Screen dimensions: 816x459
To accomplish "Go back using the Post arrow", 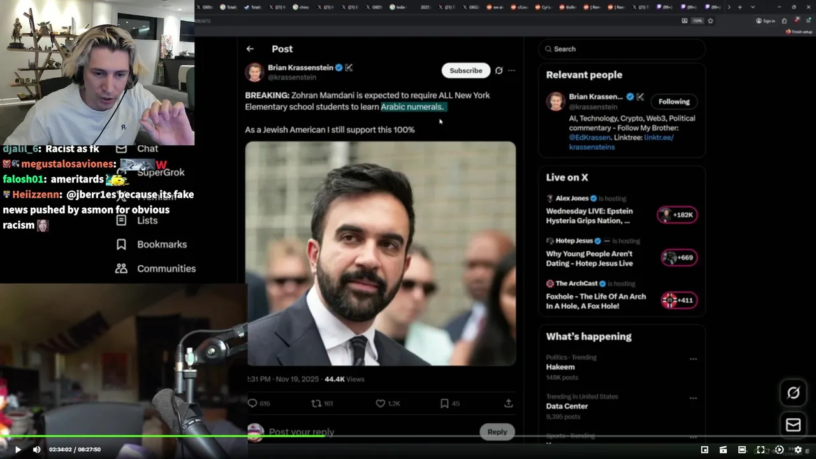I will click(x=250, y=48).
